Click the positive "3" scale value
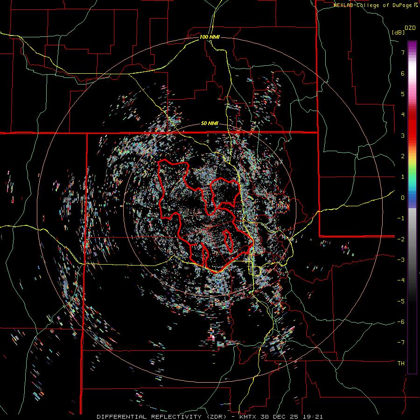The width and height of the screenshot is (420, 420). coord(403,135)
